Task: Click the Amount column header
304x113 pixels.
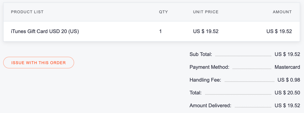Action: tap(282, 12)
